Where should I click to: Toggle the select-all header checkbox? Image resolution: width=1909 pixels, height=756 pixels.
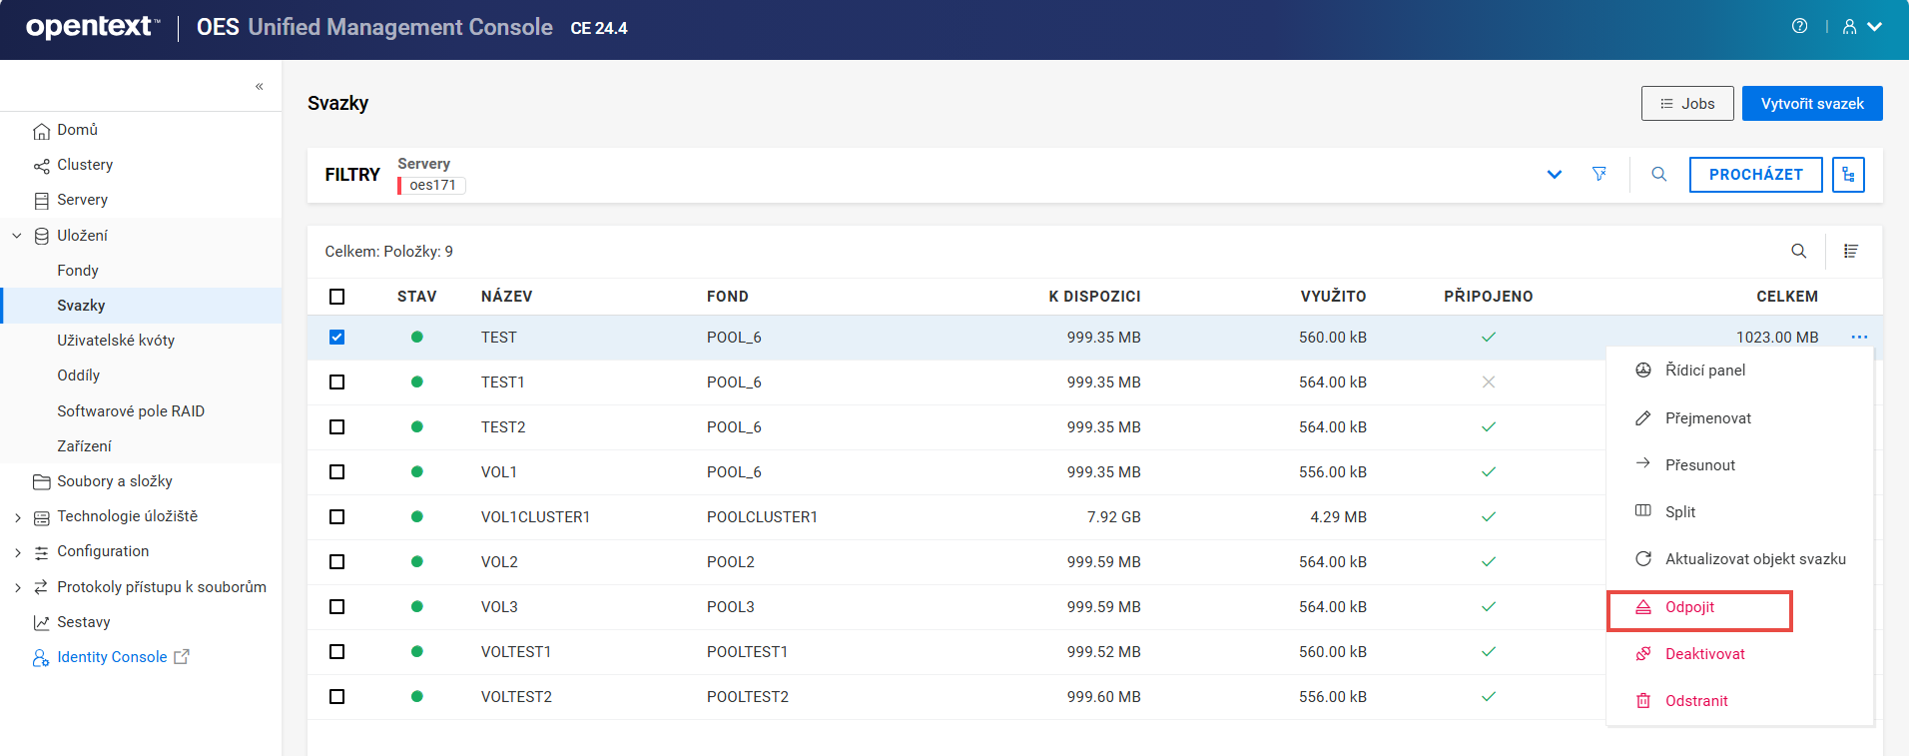(x=337, y=297)
